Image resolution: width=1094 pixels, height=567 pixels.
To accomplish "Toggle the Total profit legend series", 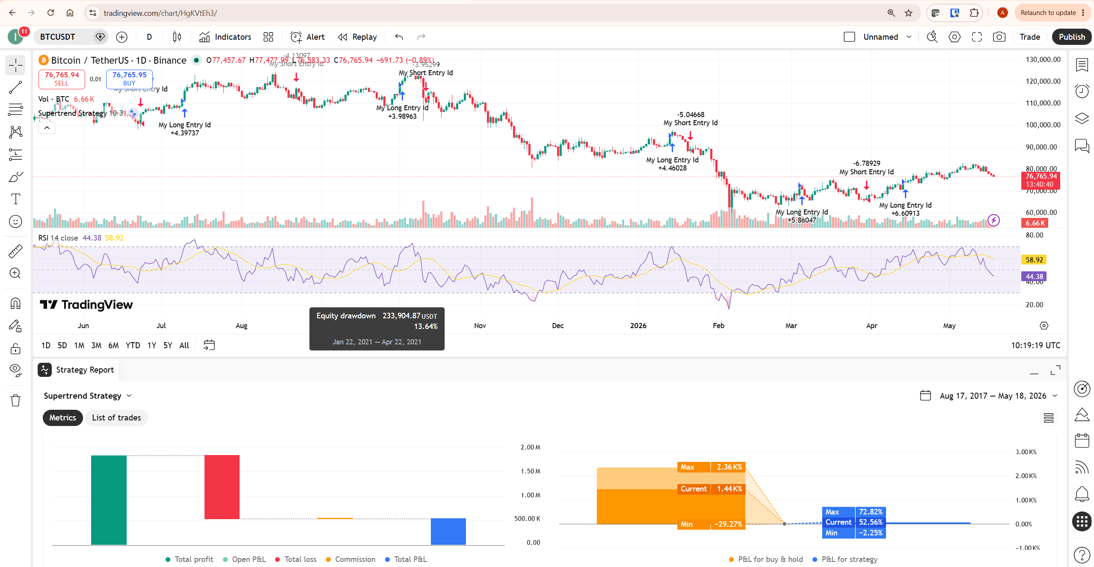I will [189, 560].
